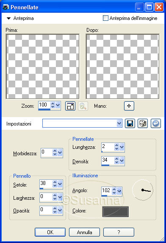Open the Larghezza slider dropdown arrow

pos(60,197)
